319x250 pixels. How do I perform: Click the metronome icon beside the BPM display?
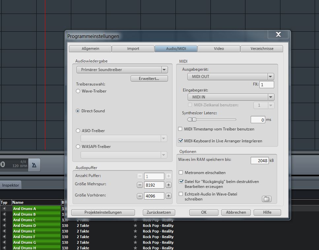(34, 165)
